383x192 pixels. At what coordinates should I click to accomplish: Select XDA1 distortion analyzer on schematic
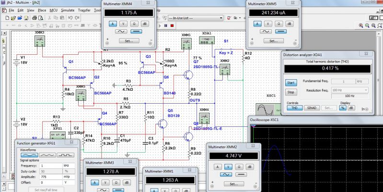pyautogui.click(x=207, y=40)
